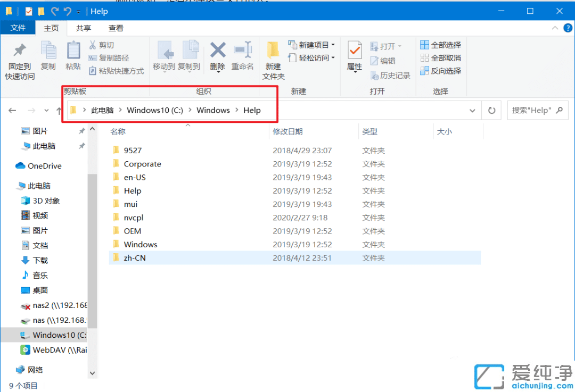This screenshot has width=575, height=392.
Task: Collapse the ribbon with the chevron
Action: click(555, 28)
